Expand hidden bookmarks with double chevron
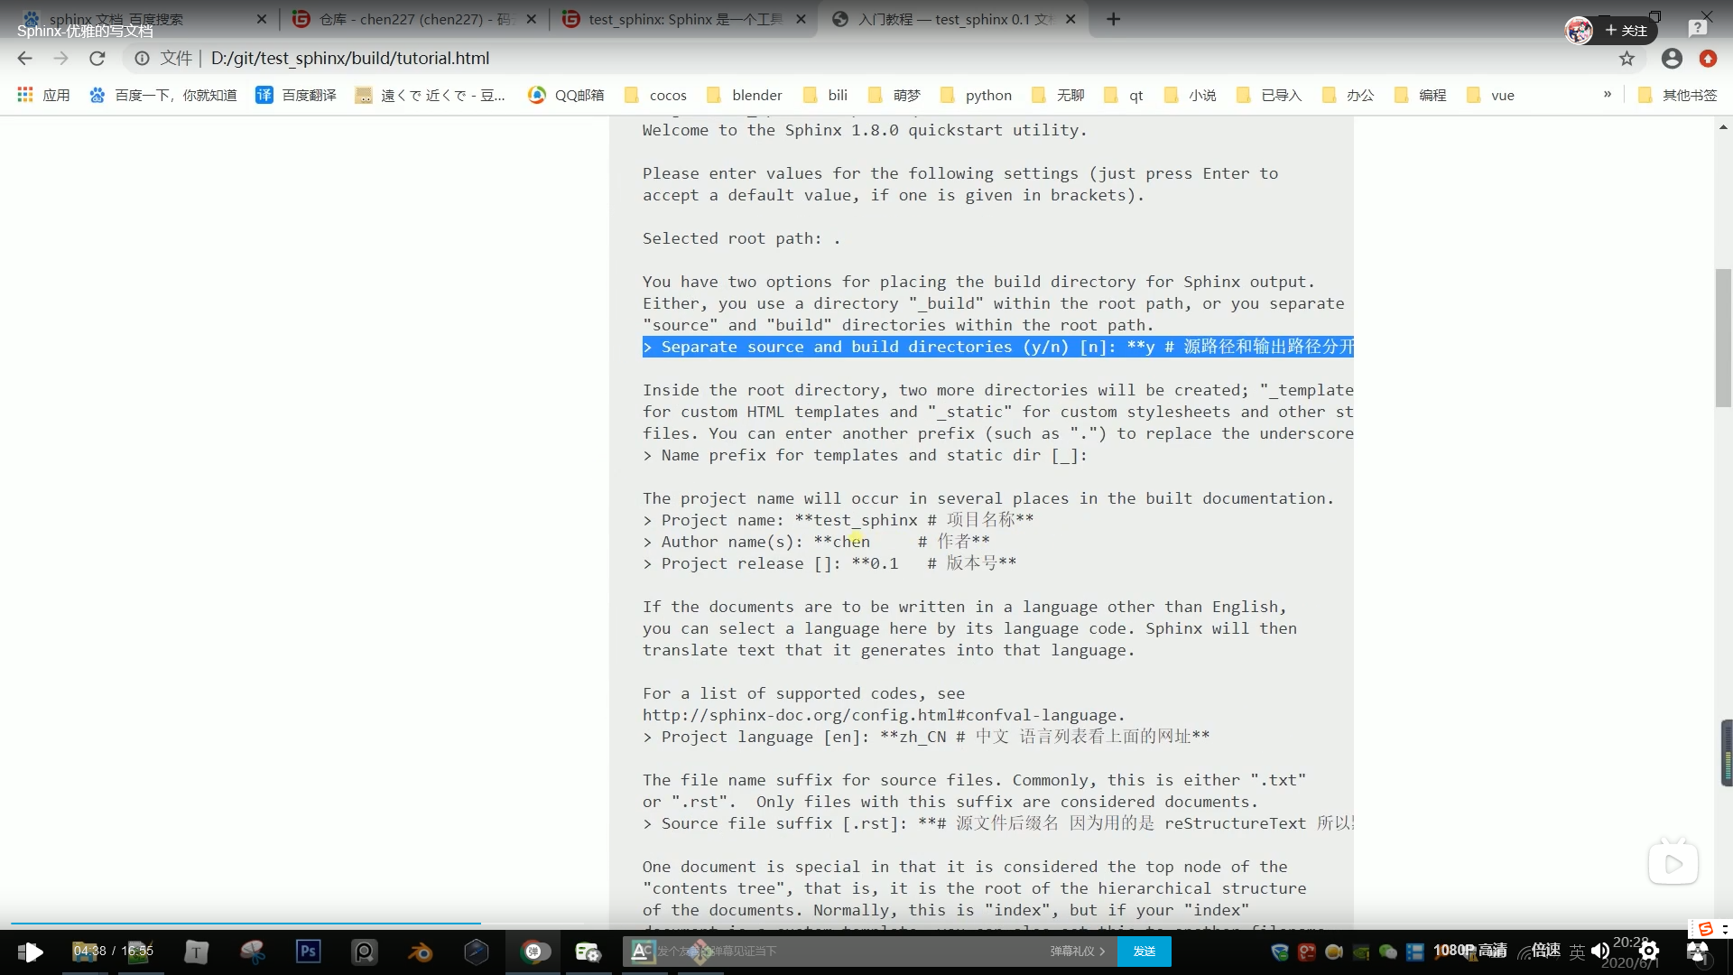The width and height of the screenshot is (1733, 975). click(x=1608, y=95)
